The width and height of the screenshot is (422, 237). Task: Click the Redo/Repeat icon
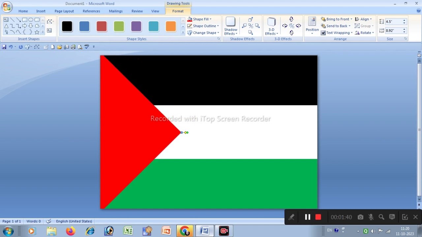(x=20, y=47)
